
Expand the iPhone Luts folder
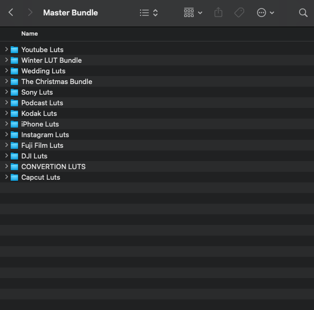(x=6, y=124)
